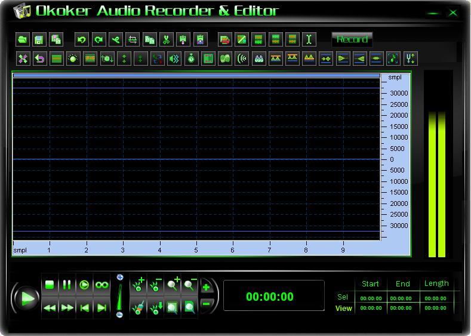The width and height of the screenshot is (471, 336).
Task: Stop playback with the square Stop button
Action: tap(50, 285)
